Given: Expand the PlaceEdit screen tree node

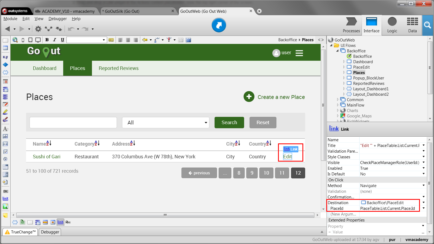Looking at the screenshot, I should pyautogui.click(x=344, y=67).
